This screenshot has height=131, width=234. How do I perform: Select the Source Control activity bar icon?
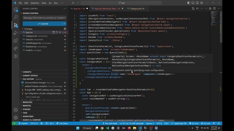[x=15, y=25]
